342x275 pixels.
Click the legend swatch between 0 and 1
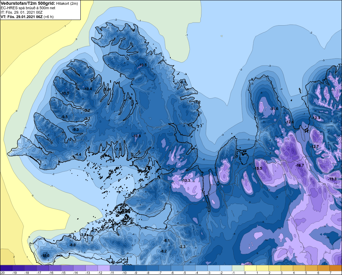pos(250,268)
